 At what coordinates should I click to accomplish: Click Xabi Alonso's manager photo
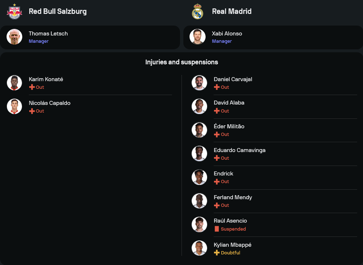click(198, 37)
